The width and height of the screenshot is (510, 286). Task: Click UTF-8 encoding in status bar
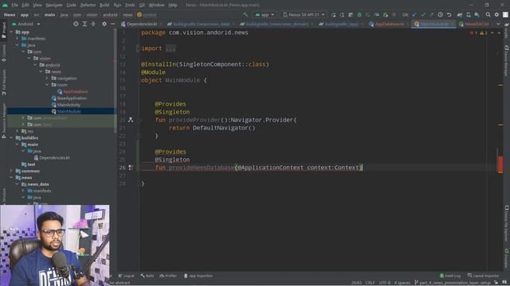(385, 283)
